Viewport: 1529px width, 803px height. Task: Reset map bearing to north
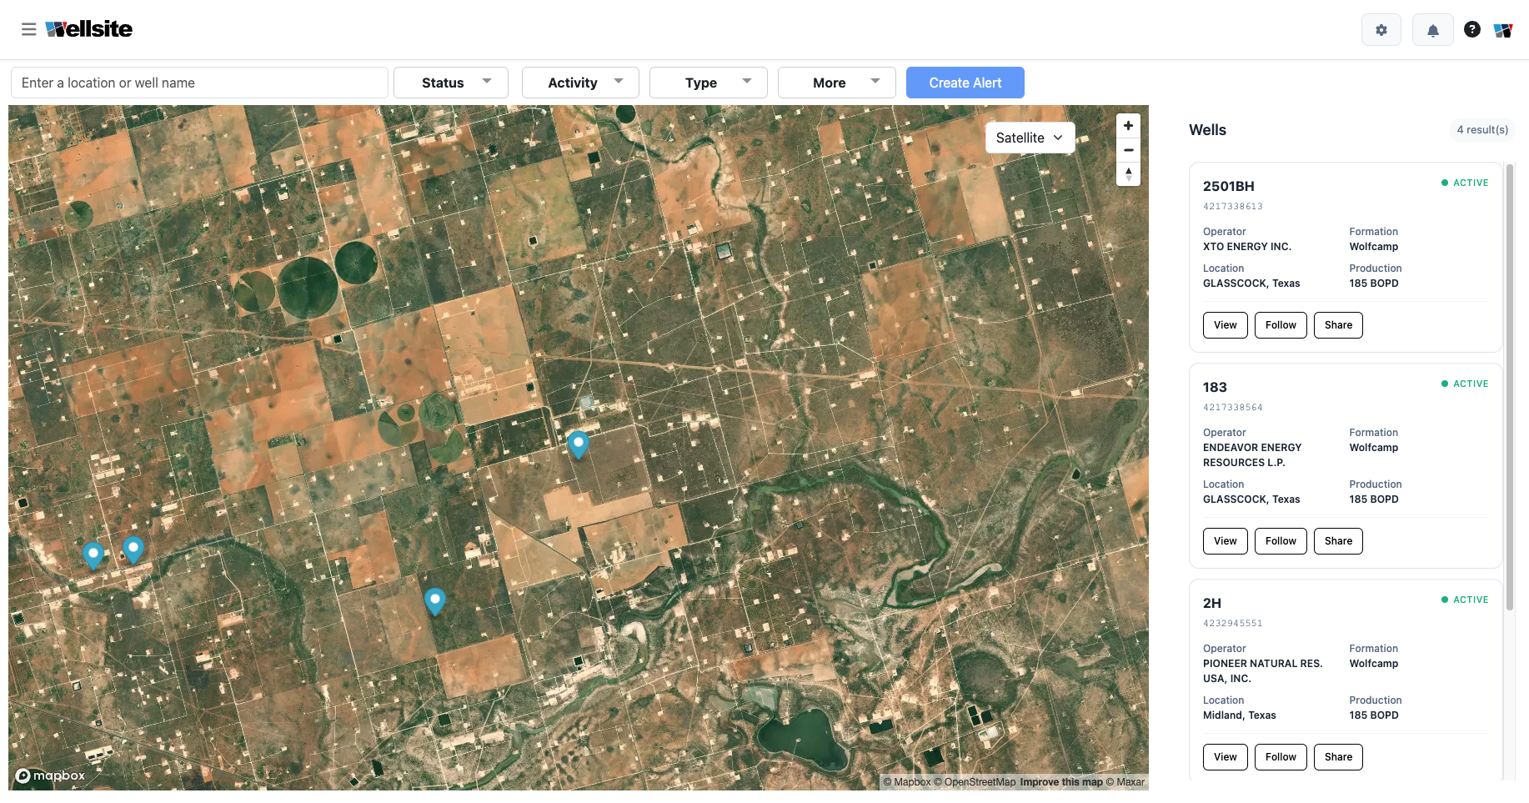[x=1128, y=173]
